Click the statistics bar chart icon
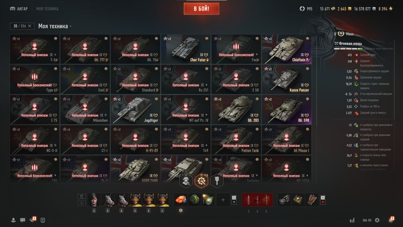The image size is (403, 227). 352,220
